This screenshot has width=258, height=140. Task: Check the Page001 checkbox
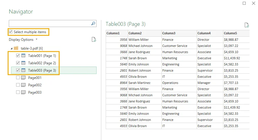pos(18,78)
